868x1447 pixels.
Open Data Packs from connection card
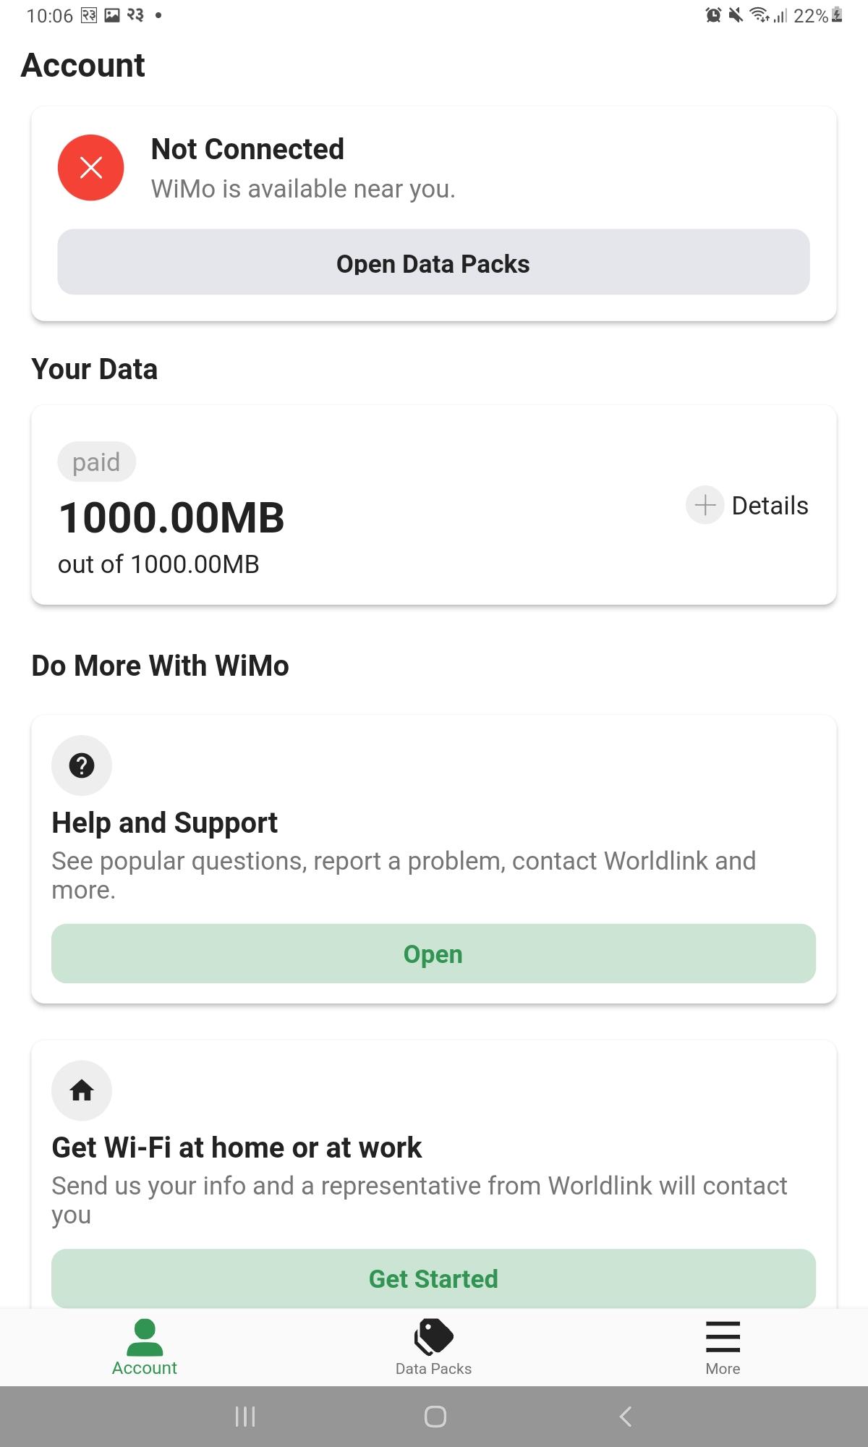coord(433,262)
